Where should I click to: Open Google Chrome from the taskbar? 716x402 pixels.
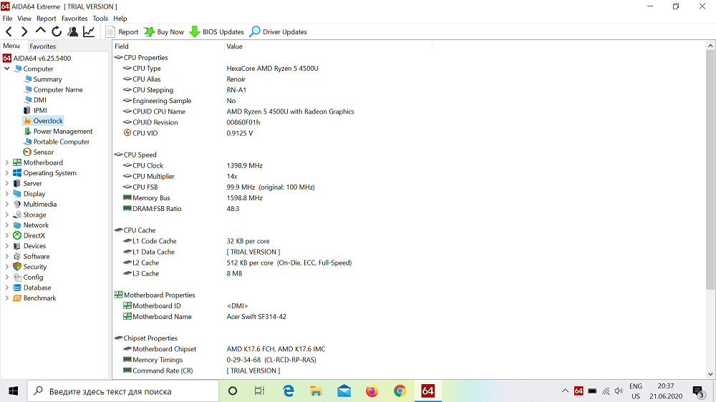tap(400, 391)
